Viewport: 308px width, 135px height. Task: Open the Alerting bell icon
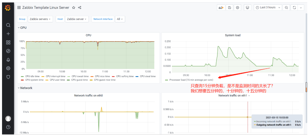[x=8, y=60]
